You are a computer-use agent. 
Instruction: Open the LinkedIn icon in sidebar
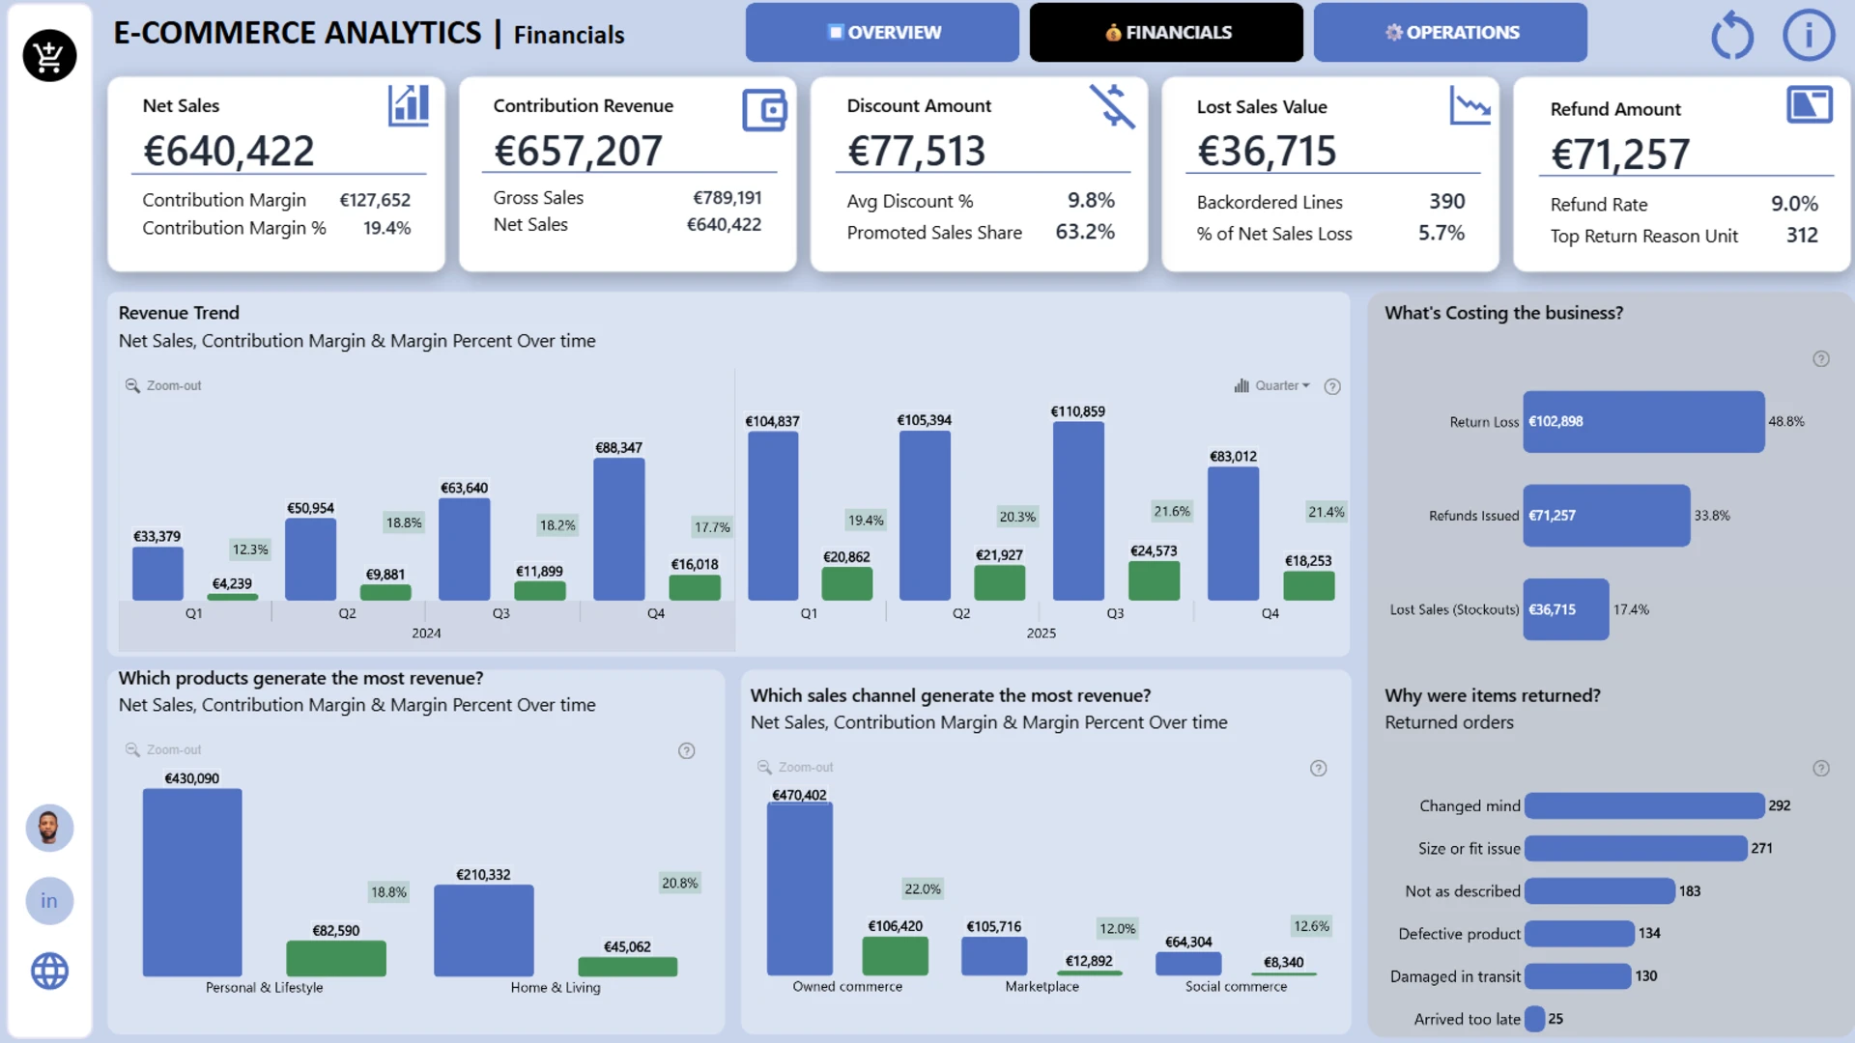click(x=49, y=901)
